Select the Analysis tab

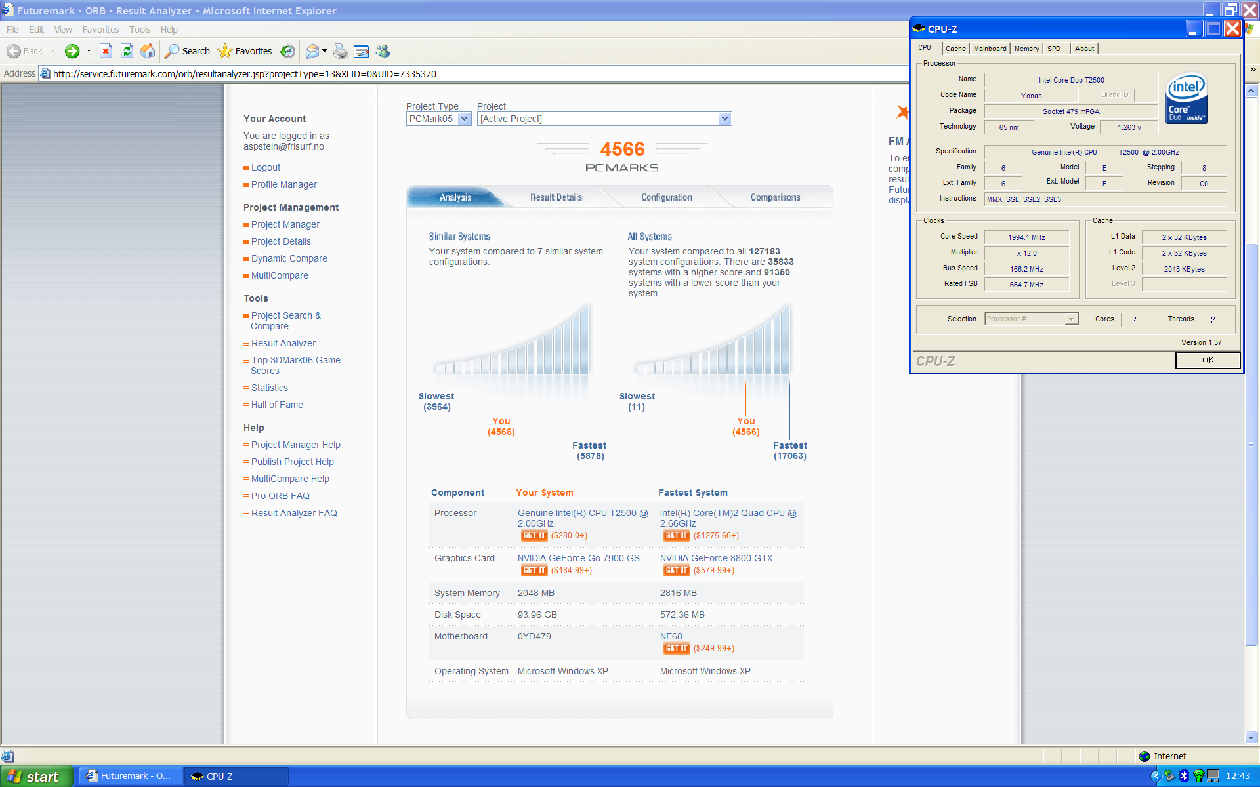click(455, 197)
